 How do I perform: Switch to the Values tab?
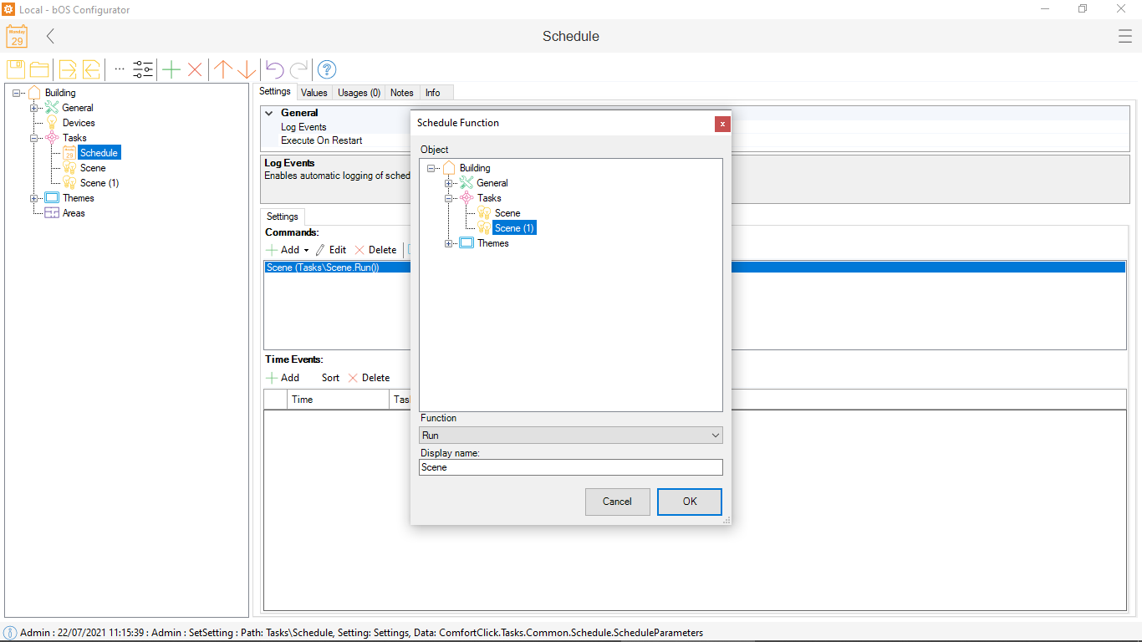point(314,93)
